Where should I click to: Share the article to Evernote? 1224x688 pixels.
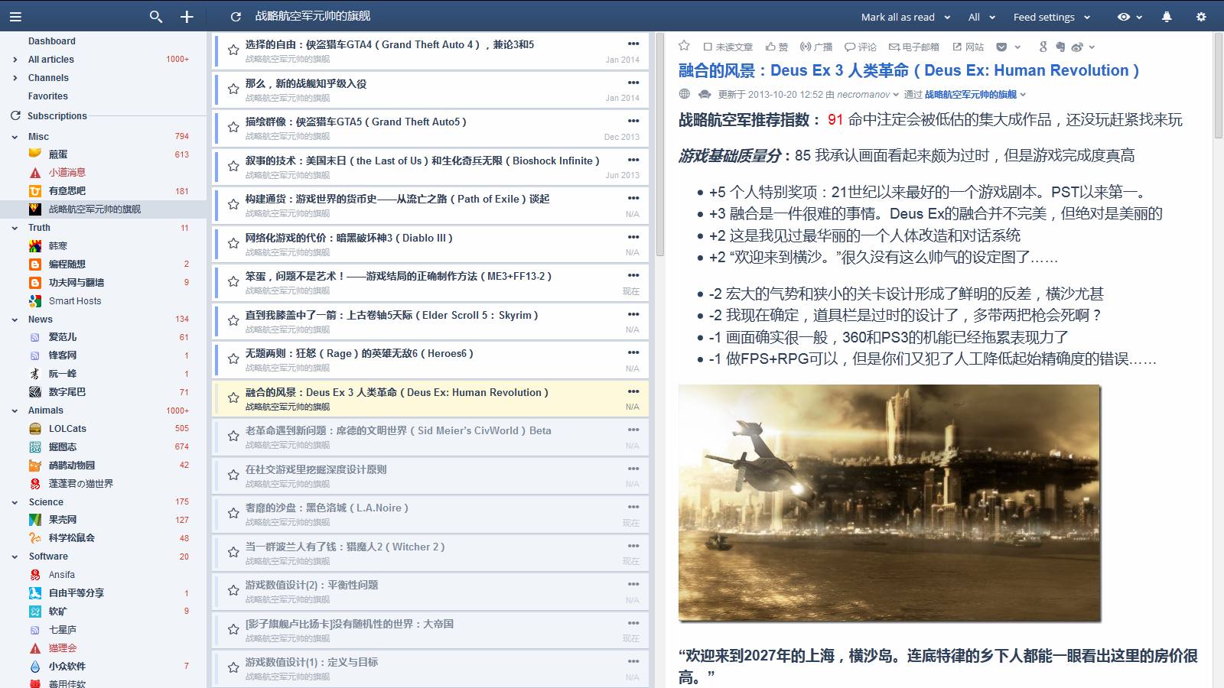(1060, 47)
